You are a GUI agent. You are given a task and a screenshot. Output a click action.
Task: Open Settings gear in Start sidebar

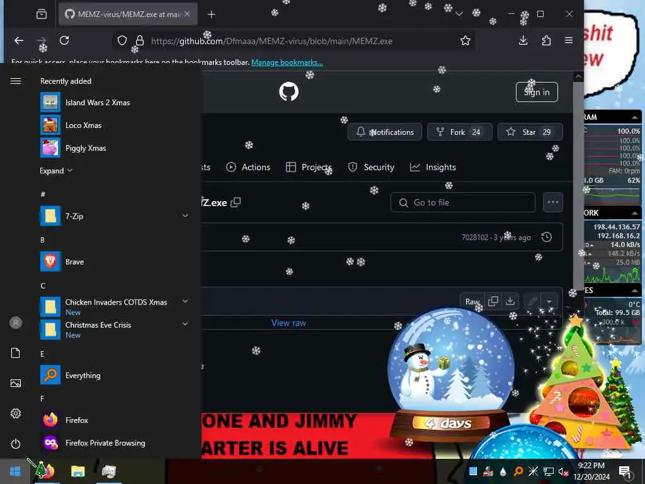16,413
